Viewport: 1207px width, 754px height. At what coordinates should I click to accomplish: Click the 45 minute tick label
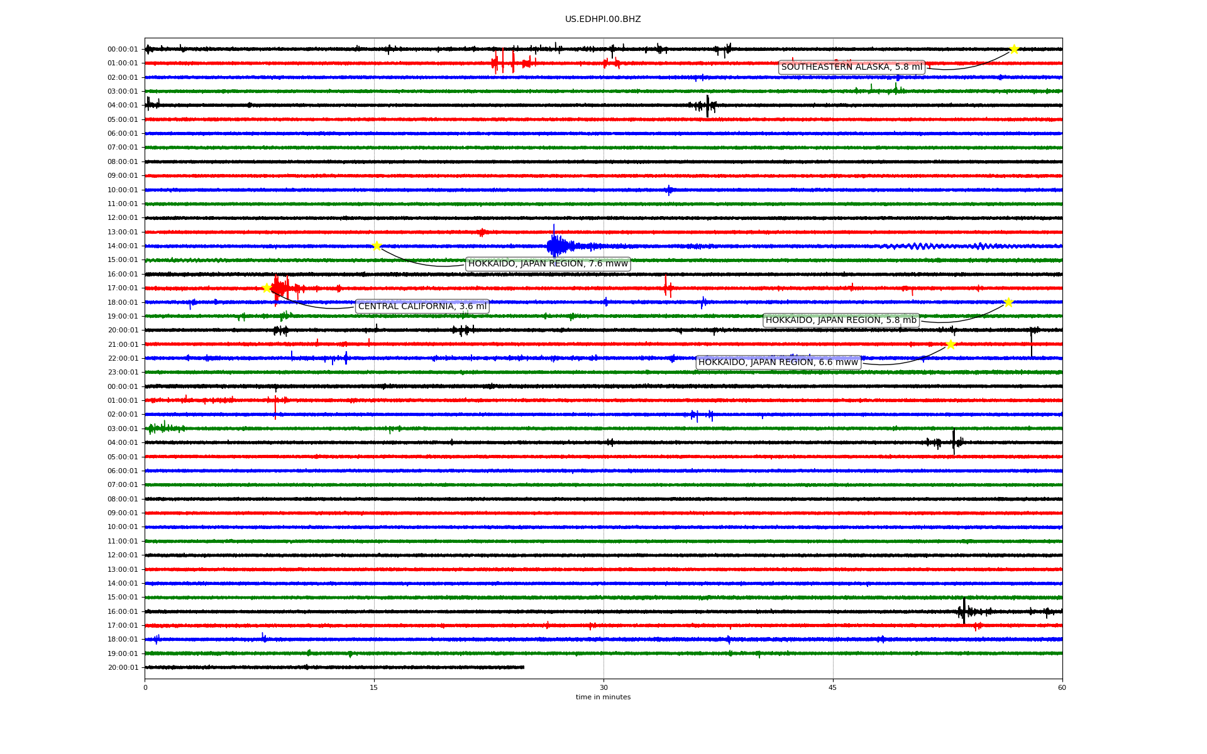(x=833, y=687)
